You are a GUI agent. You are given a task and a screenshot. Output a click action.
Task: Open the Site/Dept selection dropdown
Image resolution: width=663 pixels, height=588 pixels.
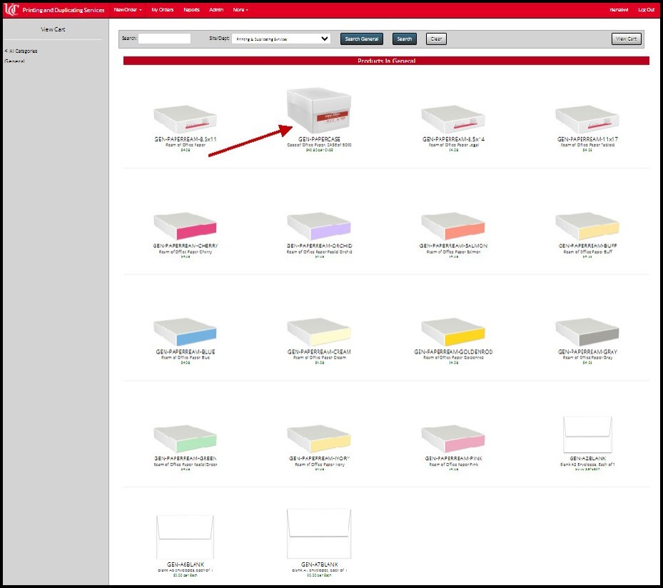pyautogui.click(x=281, y=39)
